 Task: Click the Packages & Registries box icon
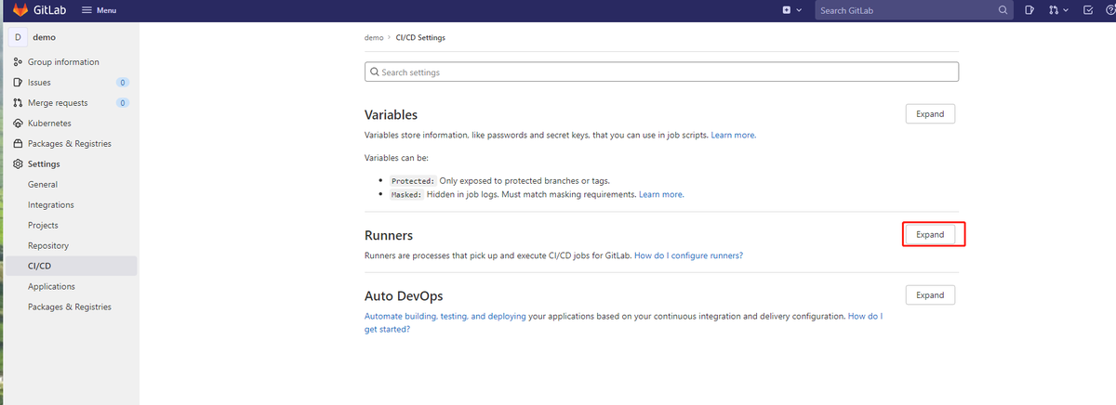[18, 144]
